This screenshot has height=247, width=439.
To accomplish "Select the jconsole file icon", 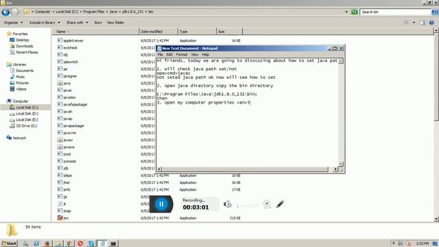I will pyautogui.click(x=60, y=161).
